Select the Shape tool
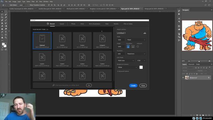This screenshot has width=213, height=120. click(x=6, y=35)
